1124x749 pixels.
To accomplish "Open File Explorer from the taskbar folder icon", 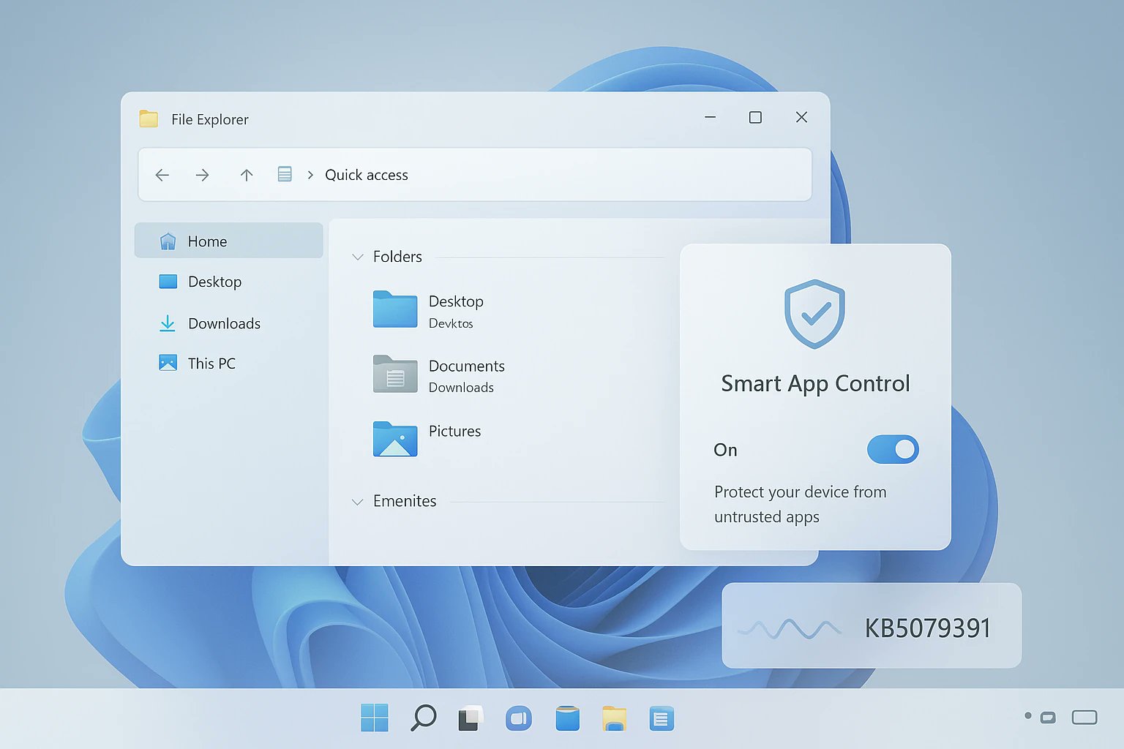I will tap(615, 718).
